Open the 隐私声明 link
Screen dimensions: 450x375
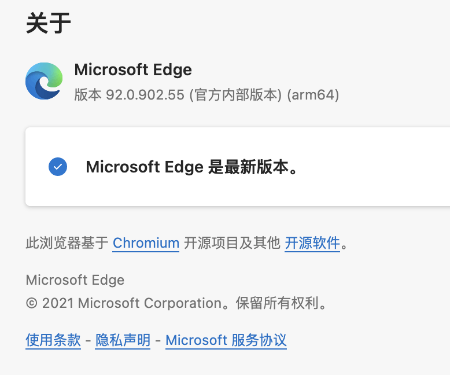coord(123,340)
